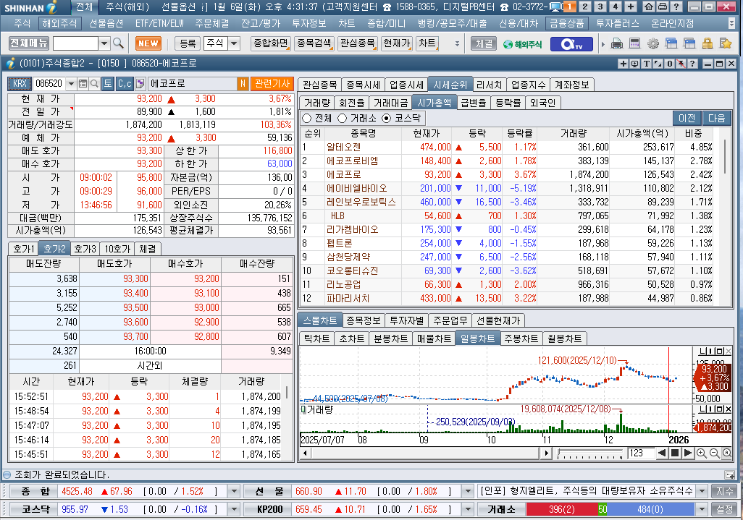Screen dimensions: 743x520
Task: Click the status bar icon at far right
Action: pos(730,474)
